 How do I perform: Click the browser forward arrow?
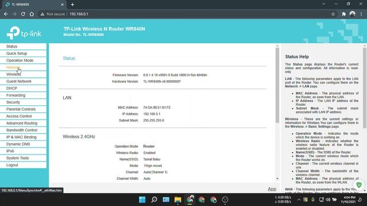point(14,14)
